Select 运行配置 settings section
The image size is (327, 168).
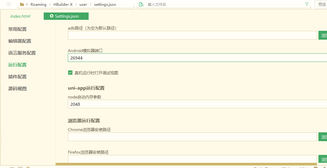click(x=17, y=65)
